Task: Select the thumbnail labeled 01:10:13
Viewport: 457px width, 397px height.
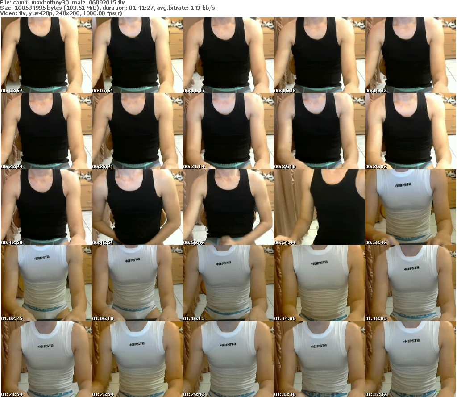Action: tap(228, 283)
